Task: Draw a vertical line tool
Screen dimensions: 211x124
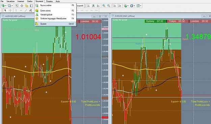Action: click(16, 10)
